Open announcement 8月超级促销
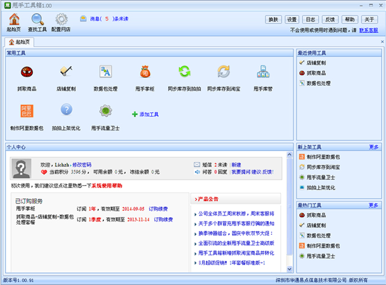Viewport: 386px width, 285px height. point(231,263)
